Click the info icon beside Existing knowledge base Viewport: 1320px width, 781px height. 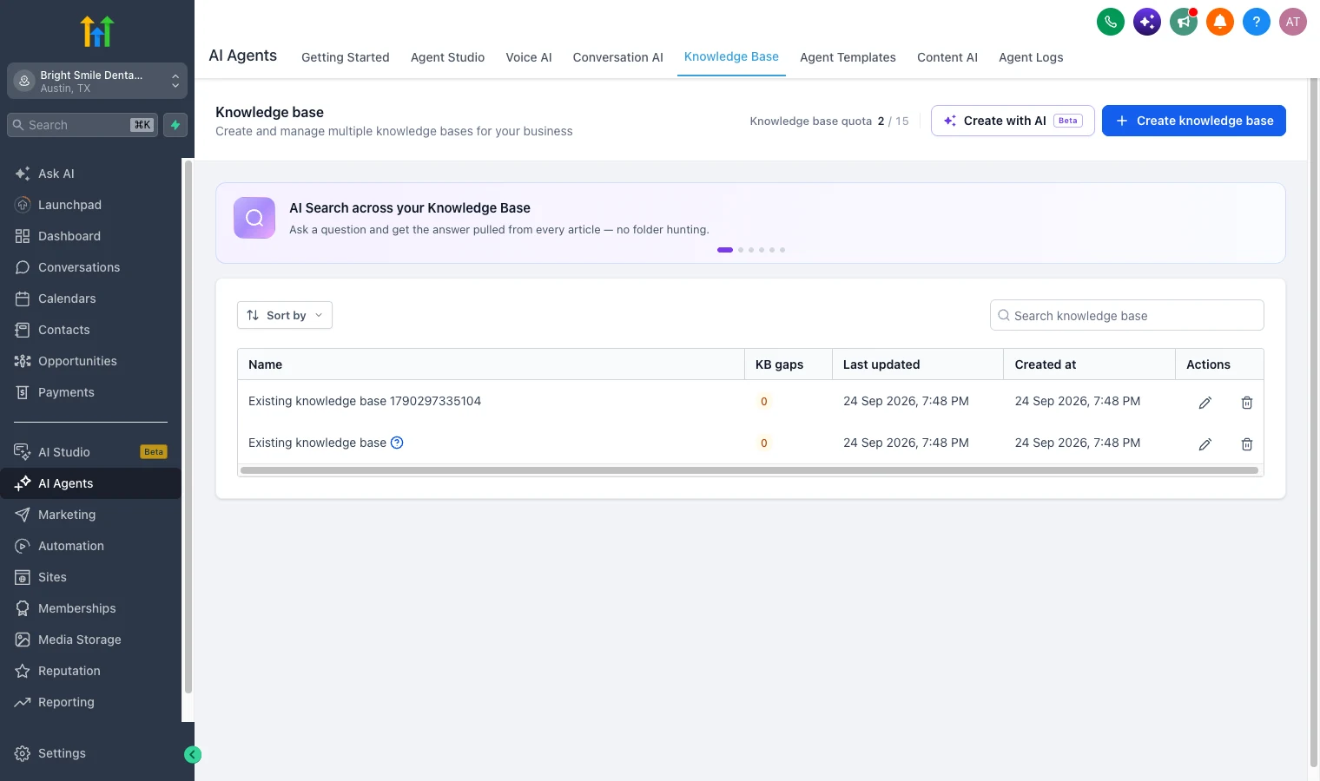397,443
